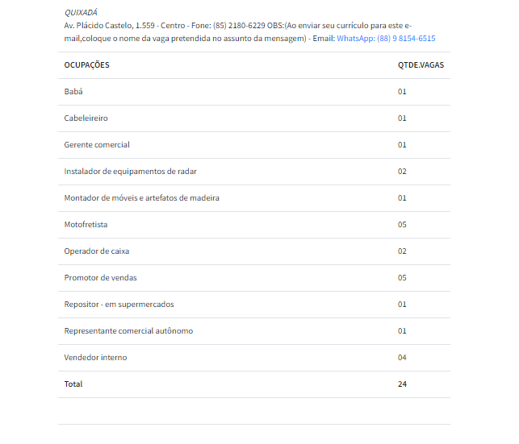Select the Babá occupation row
The image size is (519, 444).
pyautogui.click(x=73, y=92)
